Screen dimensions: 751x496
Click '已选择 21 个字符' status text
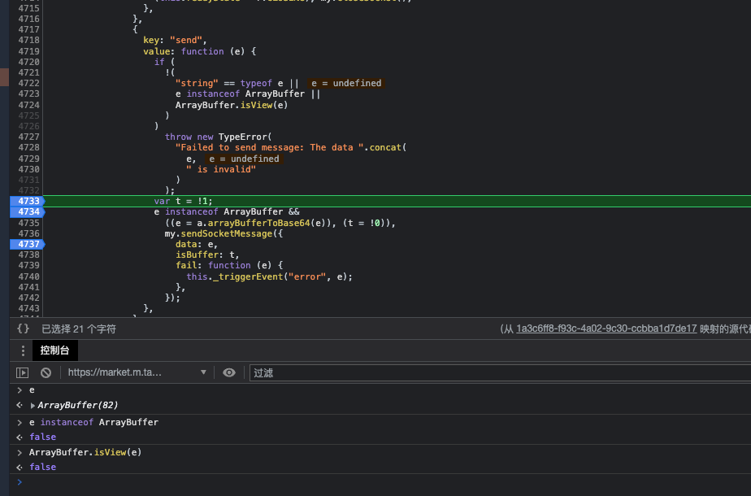point(79,329)
